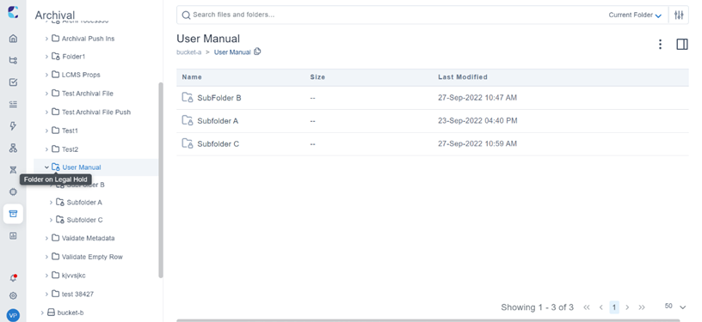702x322 pixels.
Task: Select test 38427 folder in tree
Action: click(77, 295)
